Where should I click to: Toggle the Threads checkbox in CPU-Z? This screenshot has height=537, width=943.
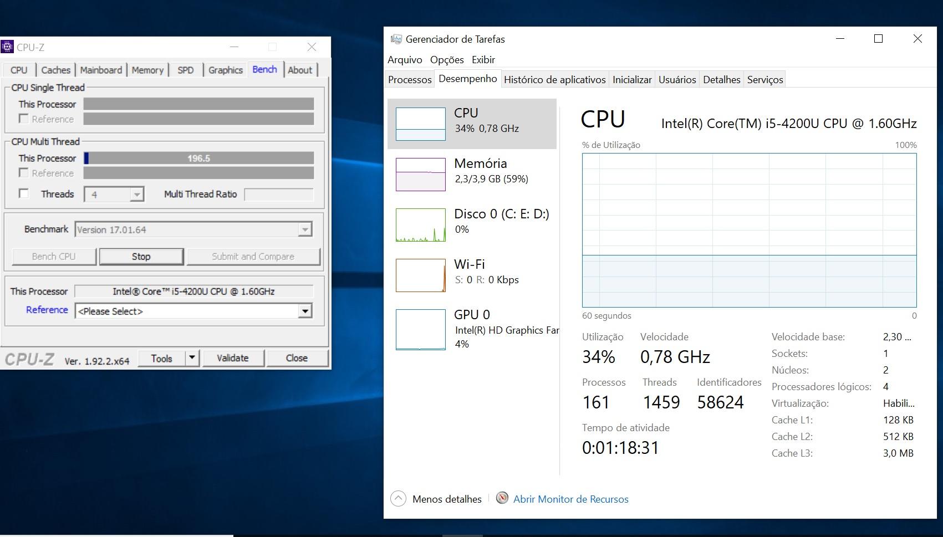coord(23,193)
